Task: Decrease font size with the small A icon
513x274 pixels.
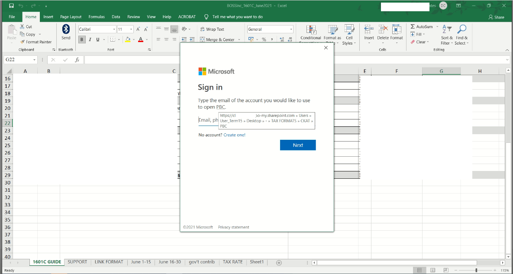Action: [145, 29]
